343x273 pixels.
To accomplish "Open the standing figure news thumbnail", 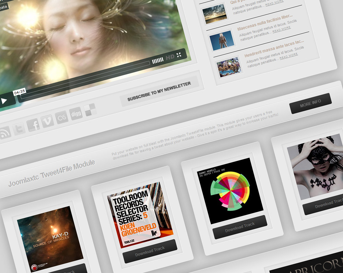I will [222, 41].
